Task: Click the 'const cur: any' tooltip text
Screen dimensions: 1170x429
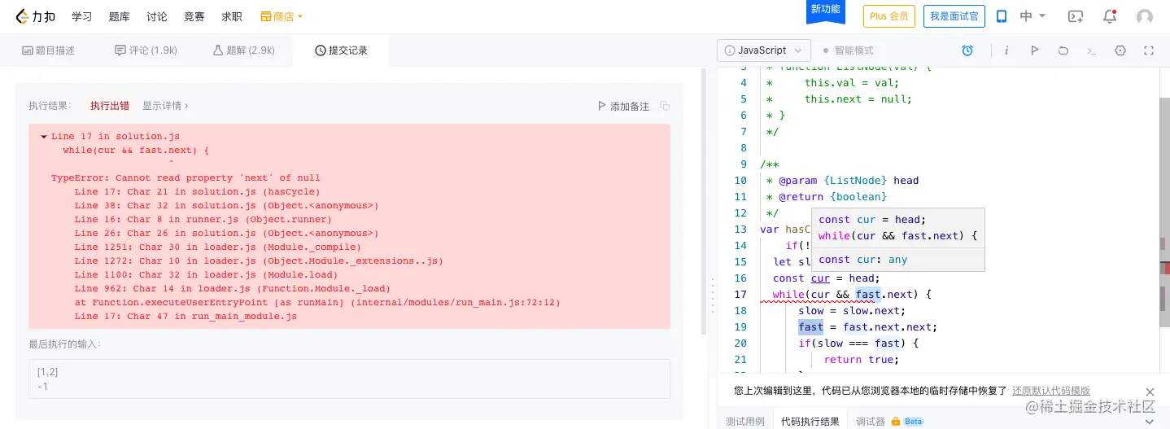Action: pyautogui.click(x=862, y=260)
